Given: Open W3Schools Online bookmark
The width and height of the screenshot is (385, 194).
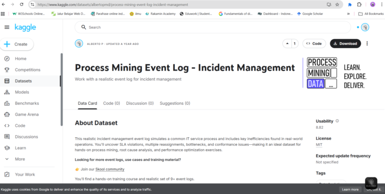Looking at the screenshot, I should coord(29,14).
